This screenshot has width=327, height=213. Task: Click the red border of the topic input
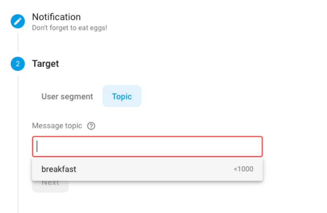click(147, 137)
